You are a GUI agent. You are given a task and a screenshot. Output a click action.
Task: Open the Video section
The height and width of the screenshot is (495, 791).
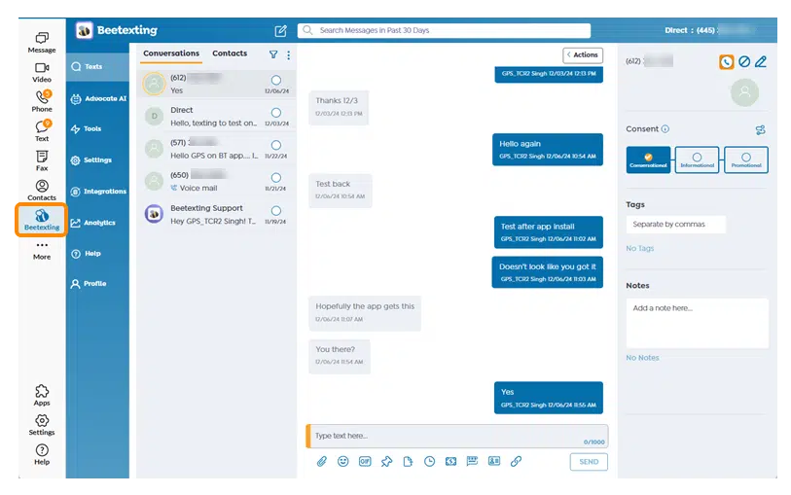42,73
